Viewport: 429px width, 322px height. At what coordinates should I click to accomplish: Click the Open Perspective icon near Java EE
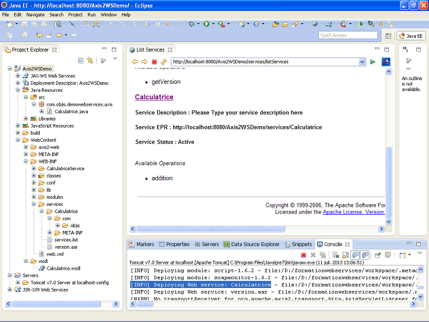(x=388, y=36)
